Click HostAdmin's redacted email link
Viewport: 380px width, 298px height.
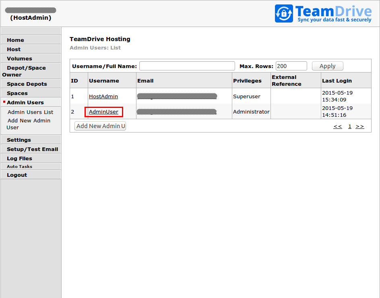click(177, 96)
